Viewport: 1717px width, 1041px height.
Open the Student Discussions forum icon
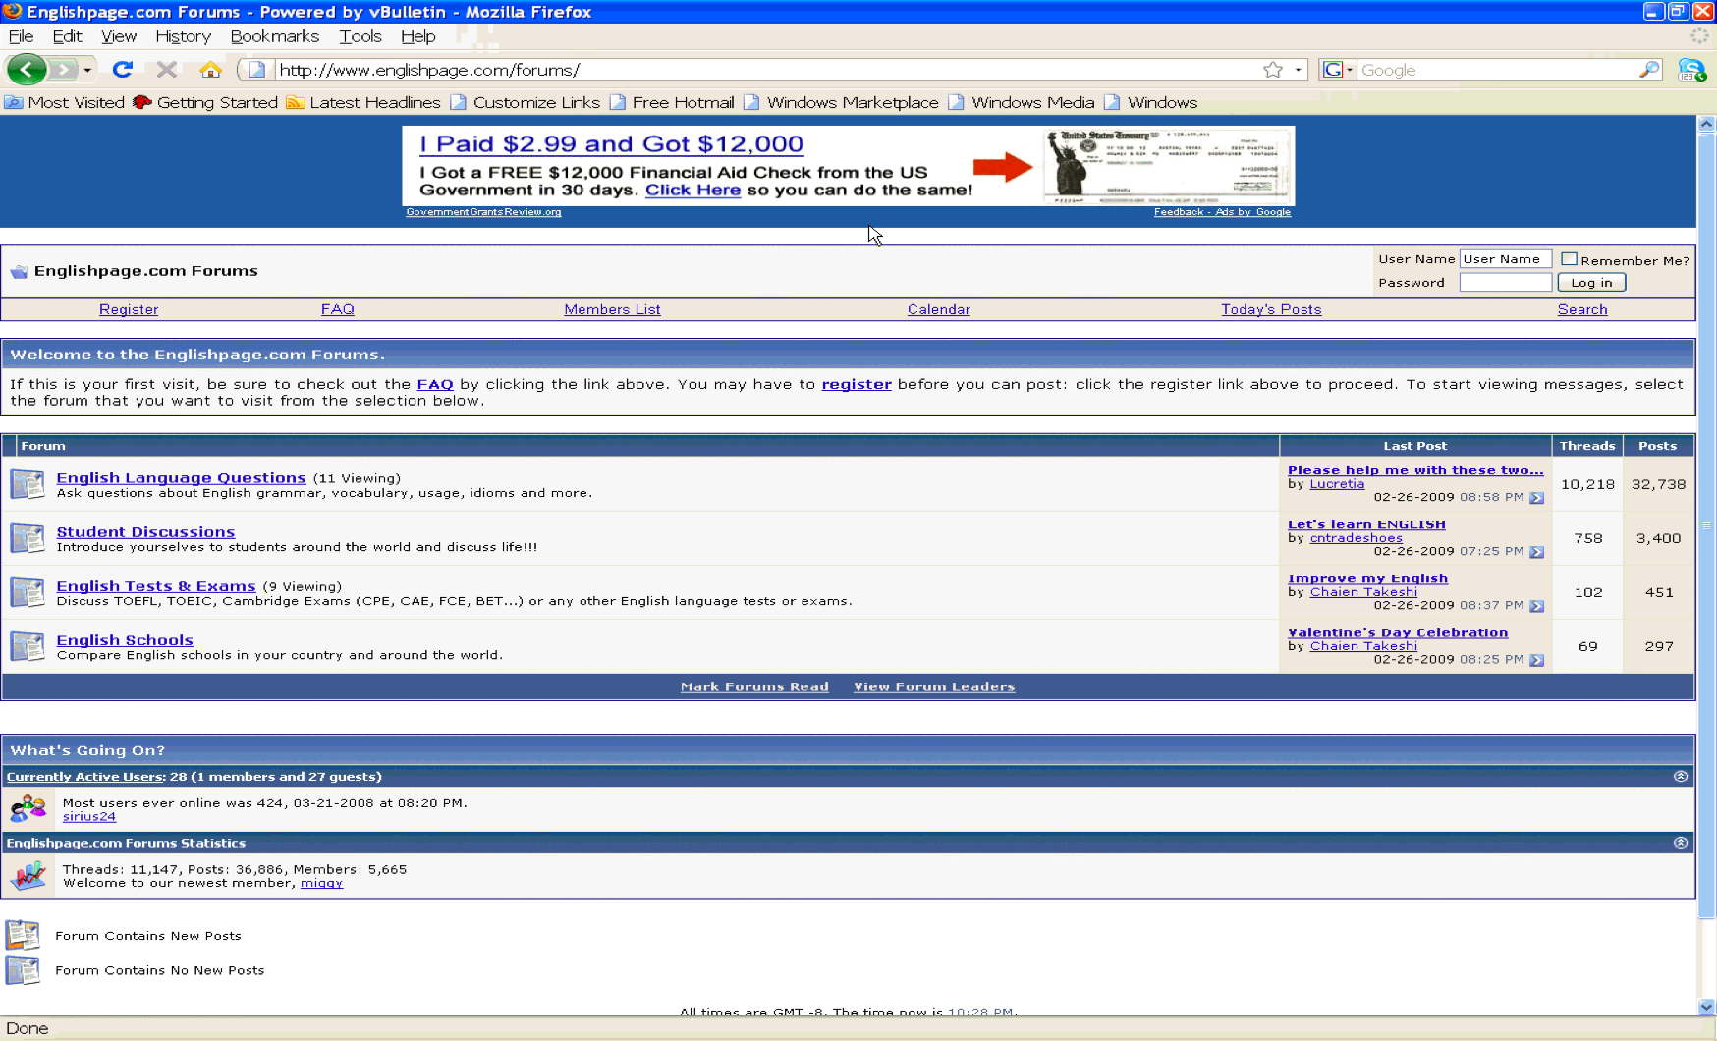28,538
